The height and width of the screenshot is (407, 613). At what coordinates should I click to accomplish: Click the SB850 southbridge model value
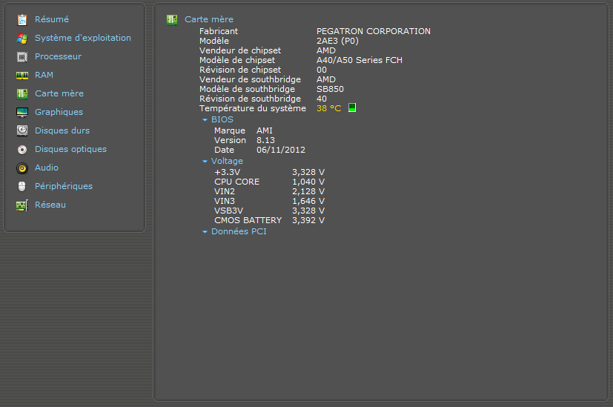click(330, 89)
